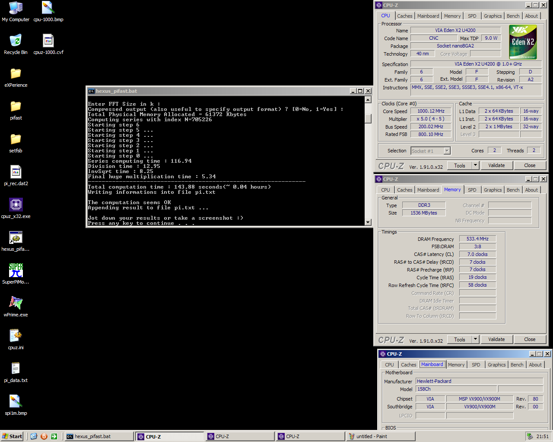This screenshot has height=442, width=553.
Task: Select the pi_rec.dat2 file icon
Action: [16, 176]
